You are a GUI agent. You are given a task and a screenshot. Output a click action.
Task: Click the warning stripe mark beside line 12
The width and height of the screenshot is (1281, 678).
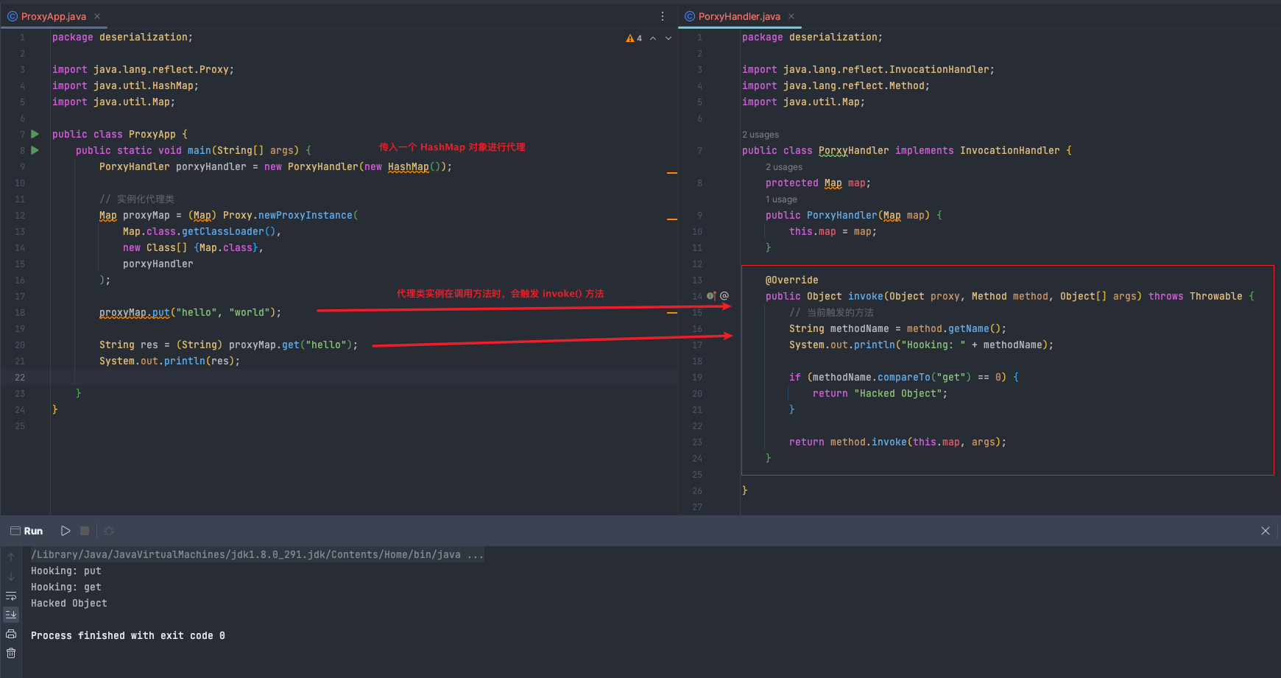[672, 219]
